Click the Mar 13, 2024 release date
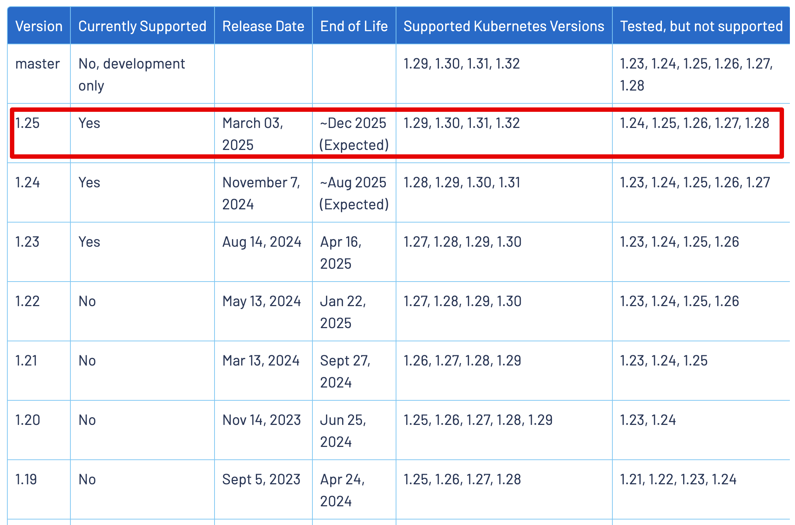Viewport: 795px width, 525px height. pyautogui.click(x=261, y=361)
